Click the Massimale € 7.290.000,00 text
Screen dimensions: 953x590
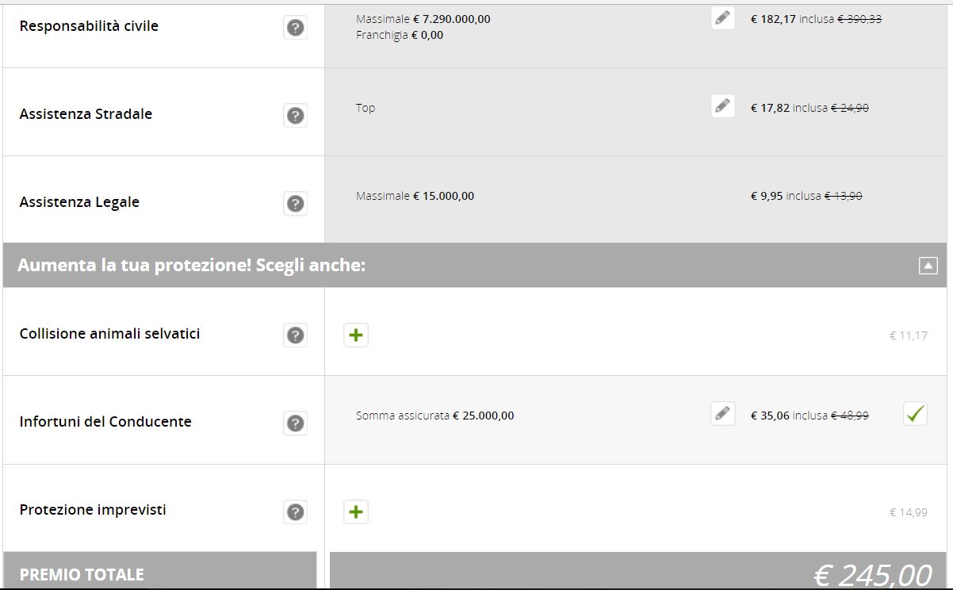pos(423,19)
